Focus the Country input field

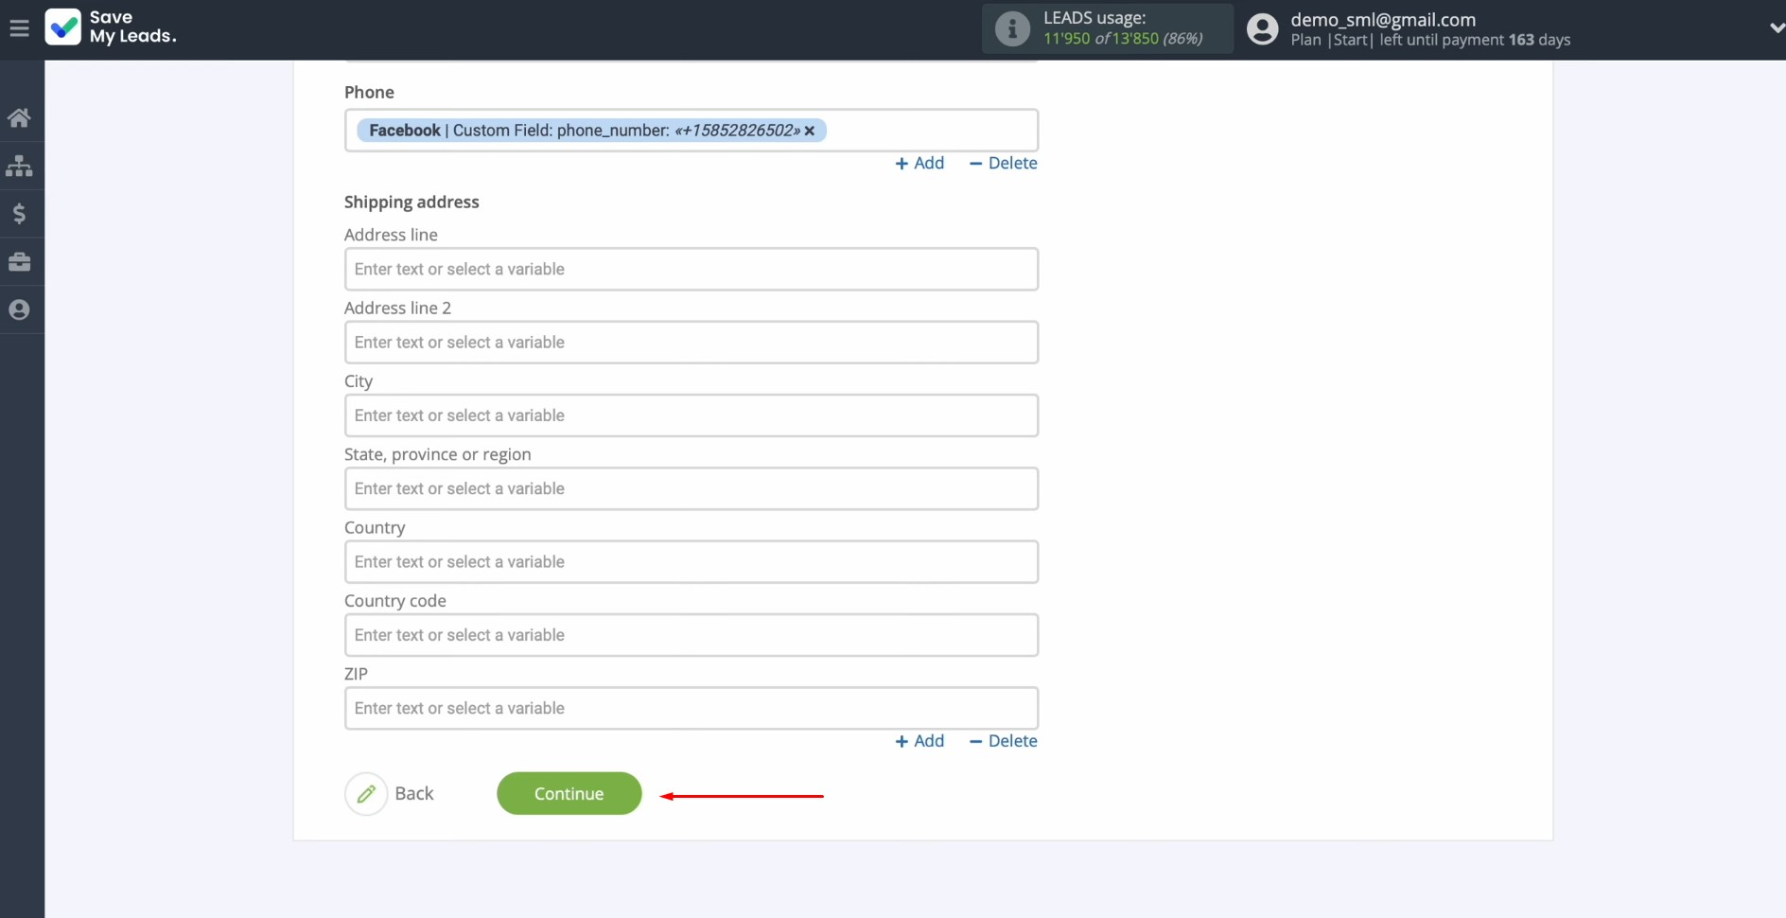click(692, 562)
